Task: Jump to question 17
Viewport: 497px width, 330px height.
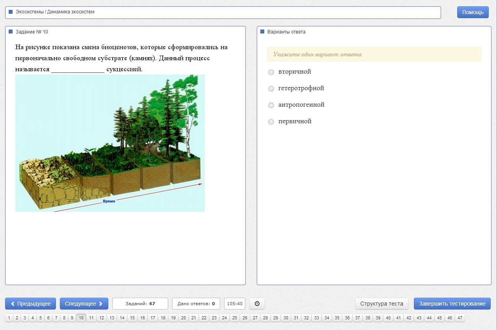Action: point(153,318)
